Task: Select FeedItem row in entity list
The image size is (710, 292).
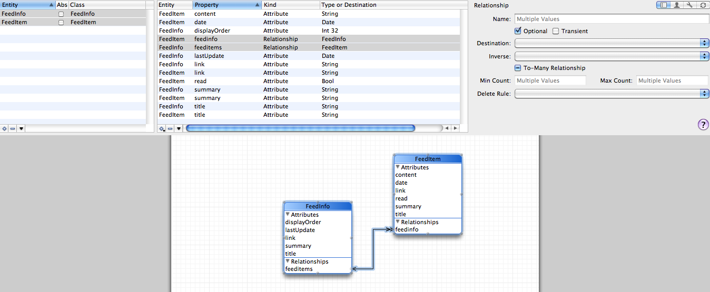Action: click(x=73, y=22)
